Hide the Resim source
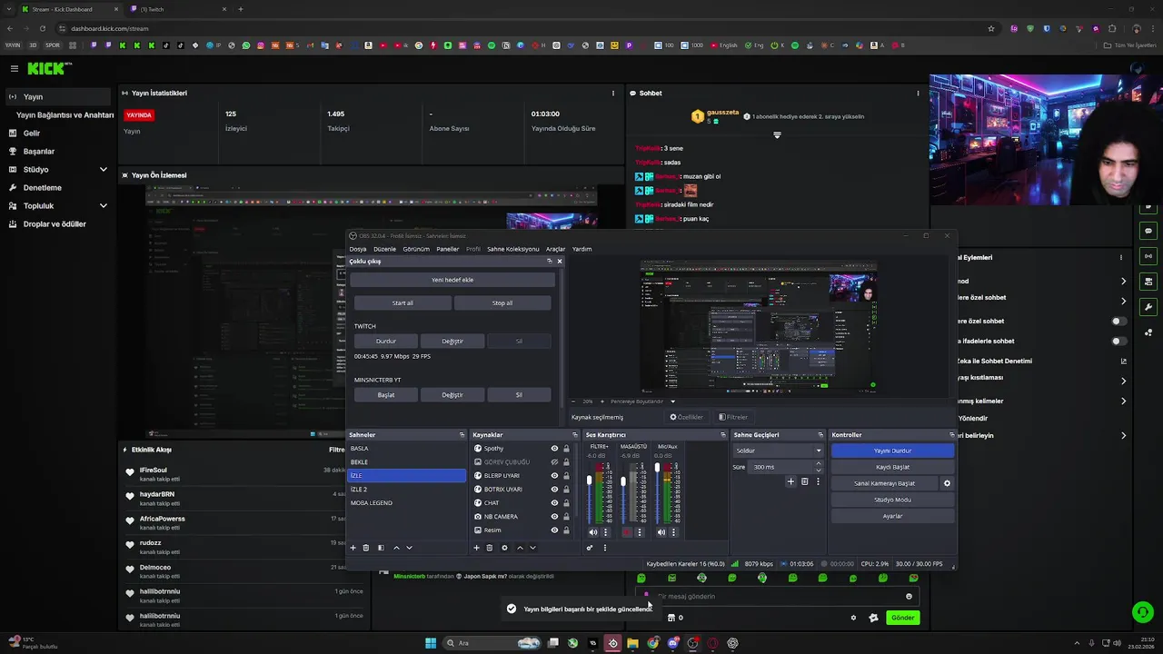This screenshot has width=1163, height=654. 554,530
